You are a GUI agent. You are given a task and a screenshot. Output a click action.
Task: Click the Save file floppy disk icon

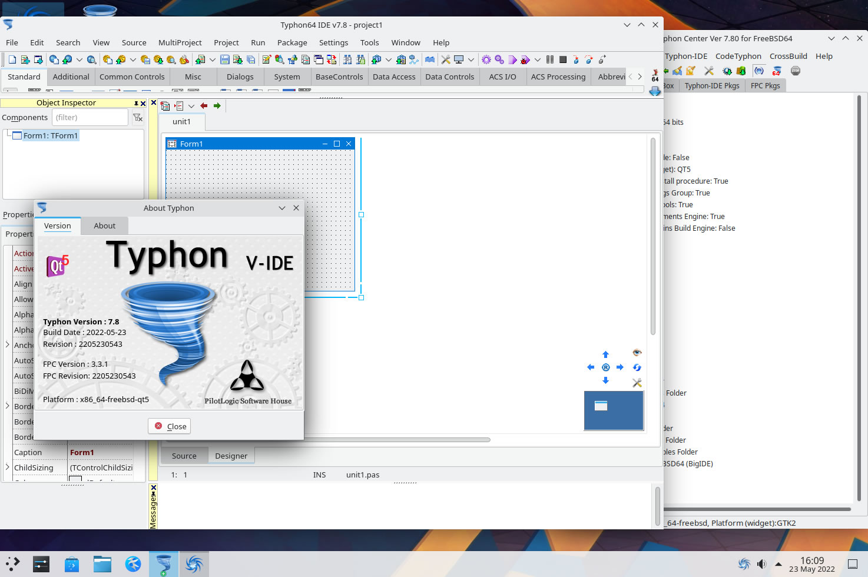tap(224, 59)
